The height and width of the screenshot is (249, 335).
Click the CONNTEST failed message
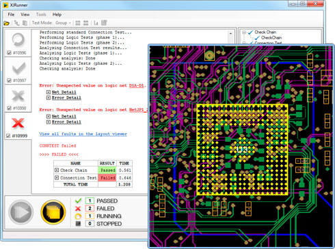tap(57, 146)
